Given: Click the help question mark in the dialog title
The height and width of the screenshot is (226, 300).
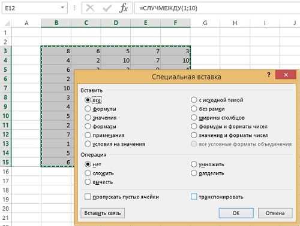Looking at the screenshot, I should click(269, 75).
